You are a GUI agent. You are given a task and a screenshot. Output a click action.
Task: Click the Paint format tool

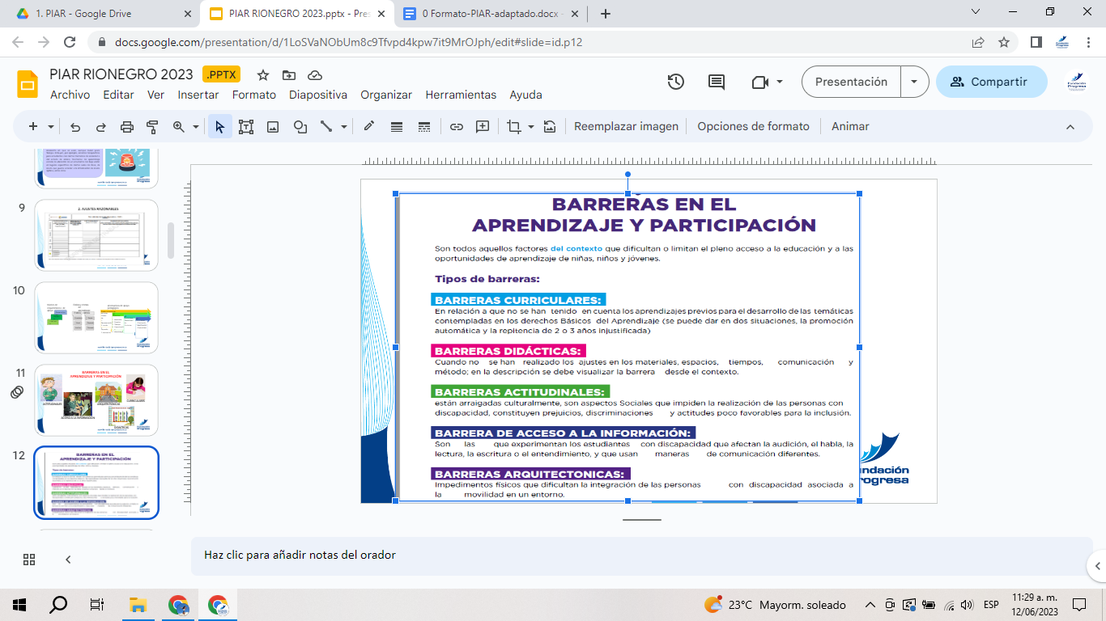(152, 126)
